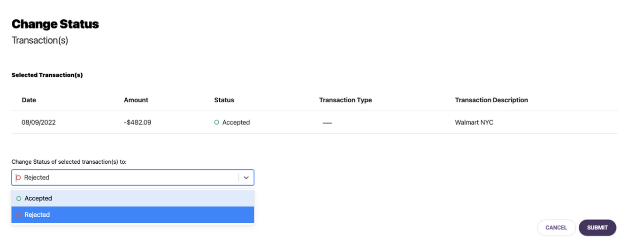Open the Change Status combo box showing Rejected
The image size is (629, 243).
click(x=133, y=177)
